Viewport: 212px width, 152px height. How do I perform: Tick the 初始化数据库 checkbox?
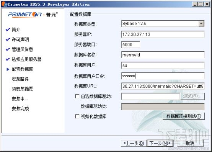tap(77, 116)
